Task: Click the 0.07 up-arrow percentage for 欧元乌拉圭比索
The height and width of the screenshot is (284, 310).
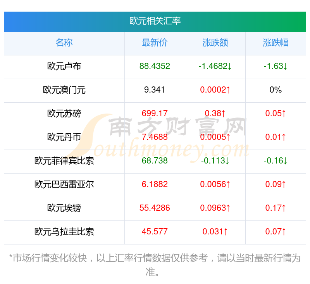Action: [x=276, y=232]
